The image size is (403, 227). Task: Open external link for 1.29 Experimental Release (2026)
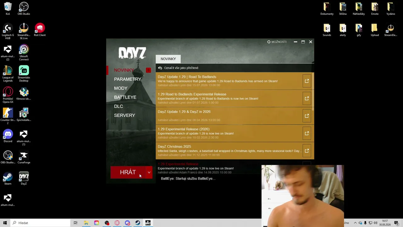307,133
